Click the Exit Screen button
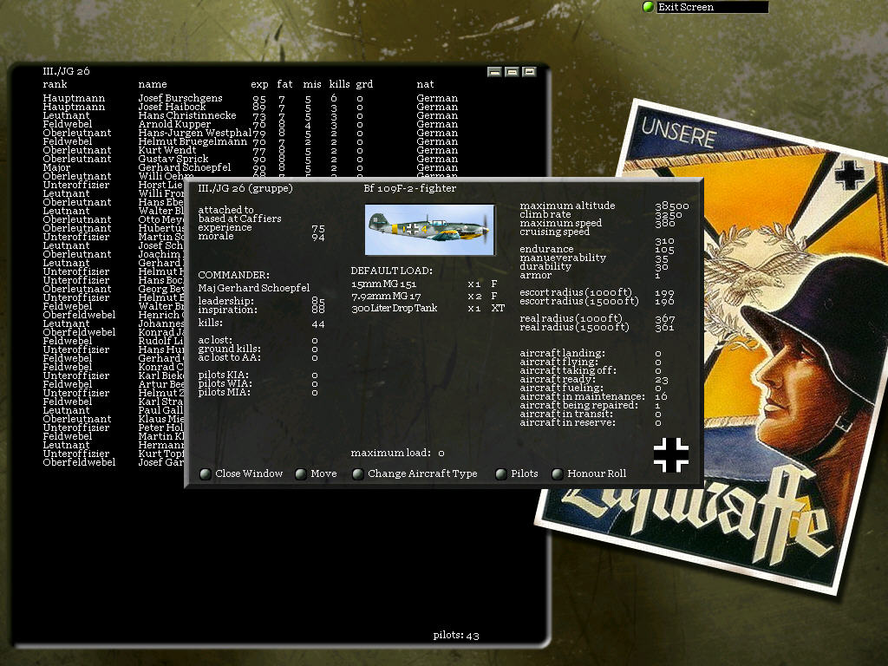Image resolution: width=888 pixels, height=666 pixels. [705, 7]
